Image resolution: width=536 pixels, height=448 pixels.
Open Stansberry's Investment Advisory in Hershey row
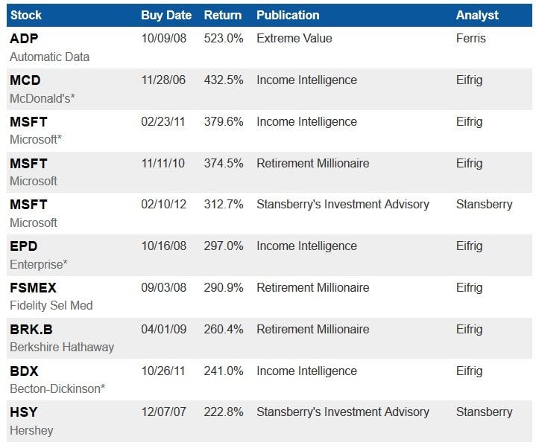pos(343,412)
